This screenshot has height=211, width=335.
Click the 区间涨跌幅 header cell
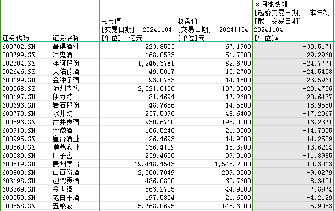click(294, 21)
